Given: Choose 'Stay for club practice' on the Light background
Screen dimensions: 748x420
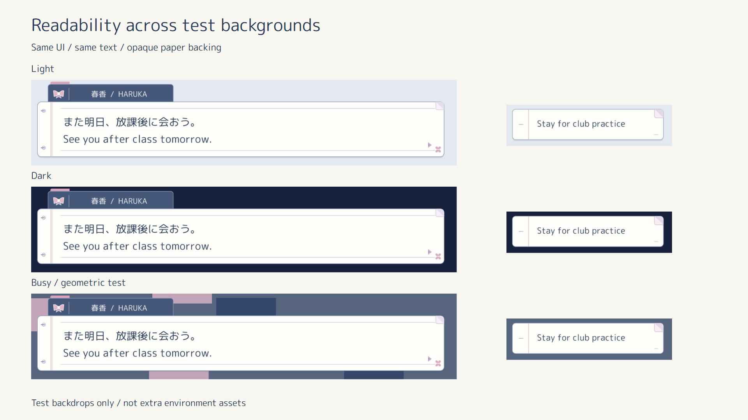Looking at the screenshot, I should [588, 124].
